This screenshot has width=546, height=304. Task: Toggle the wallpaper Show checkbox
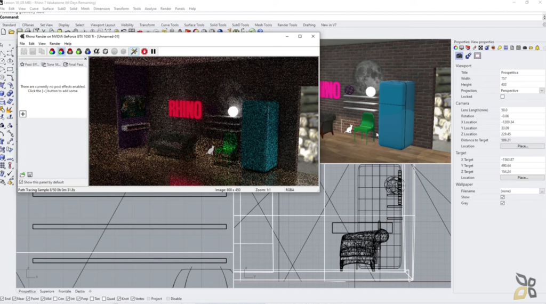click(x=502, y=197)
